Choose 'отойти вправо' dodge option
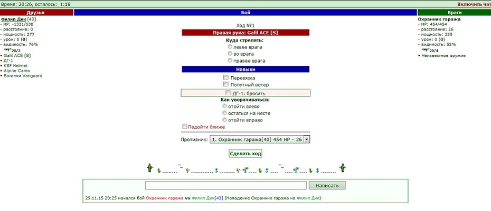This screenshot has width=491, height=211. [224, 120]
